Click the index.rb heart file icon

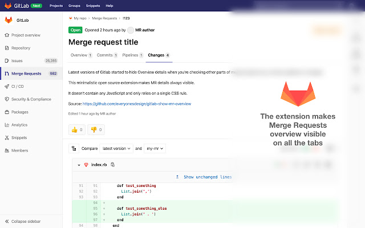(86, 165)
